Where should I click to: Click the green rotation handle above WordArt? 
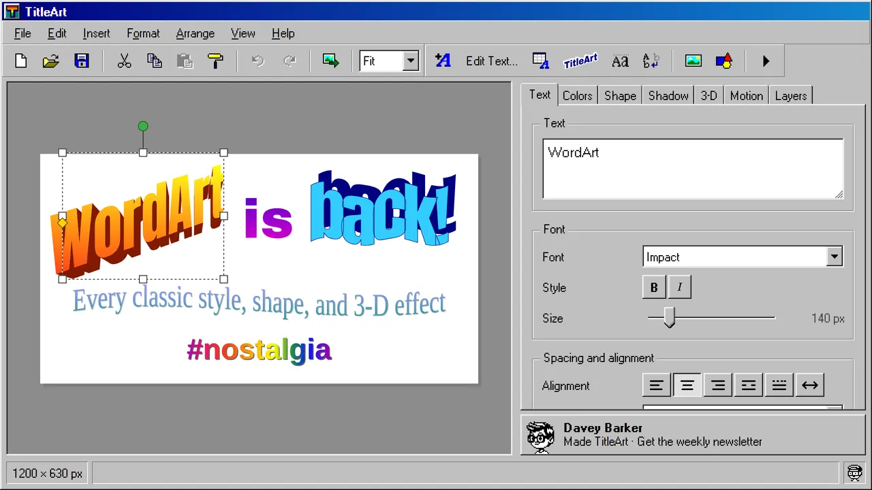(x=143, y=126)
